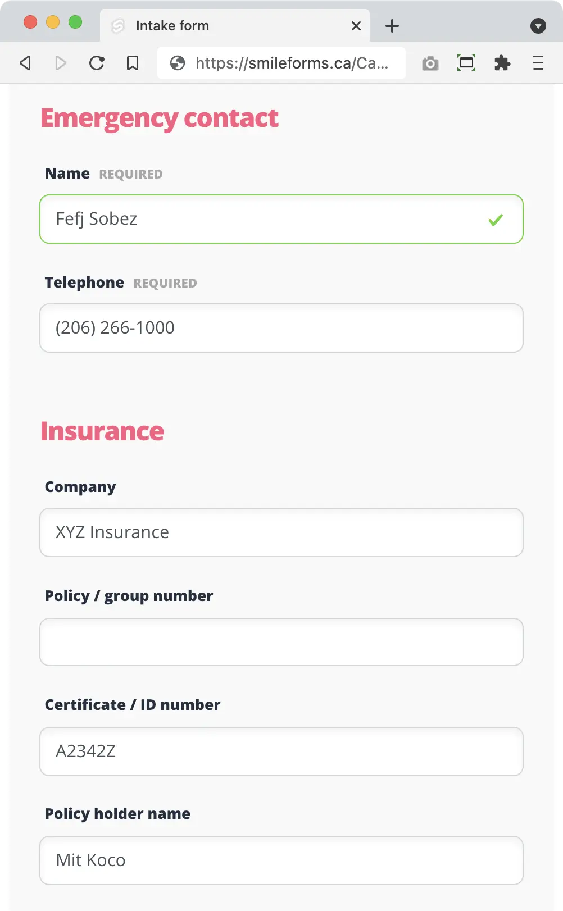
Task: Click the forward navigation arrow
Action: [61, 63]
